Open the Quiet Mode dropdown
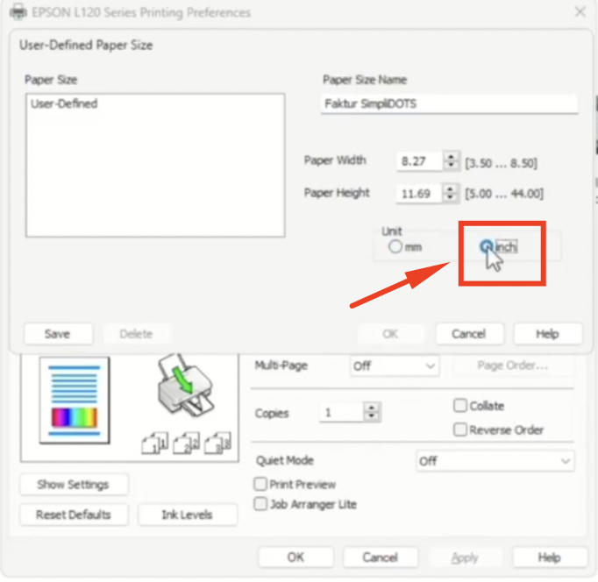 495,460
